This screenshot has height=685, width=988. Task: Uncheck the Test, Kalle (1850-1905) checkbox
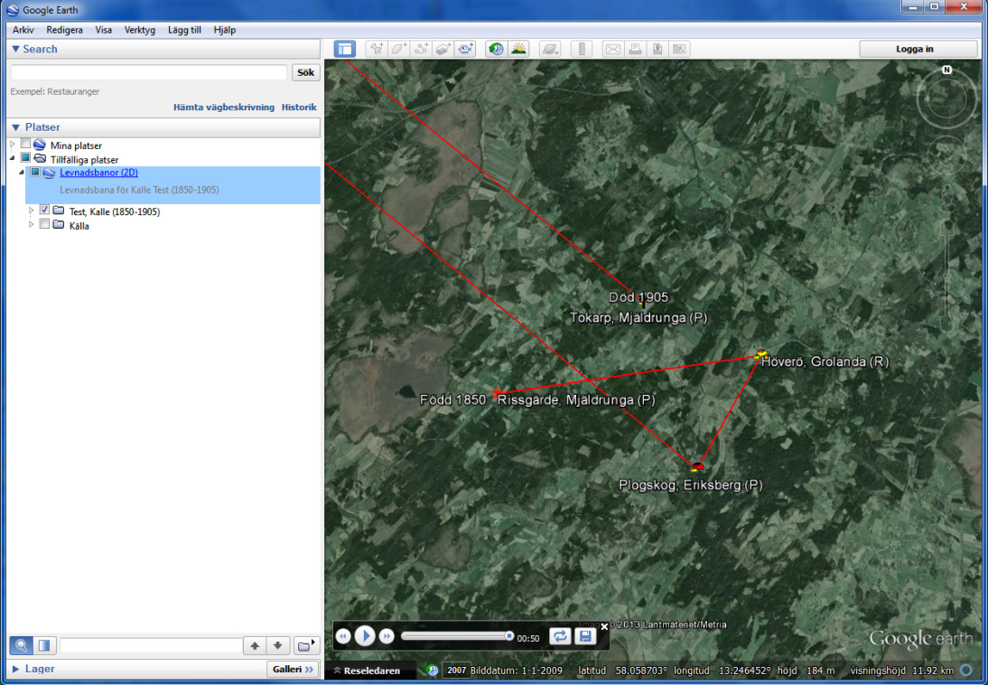pyautogui.click(x=44, y=210)
